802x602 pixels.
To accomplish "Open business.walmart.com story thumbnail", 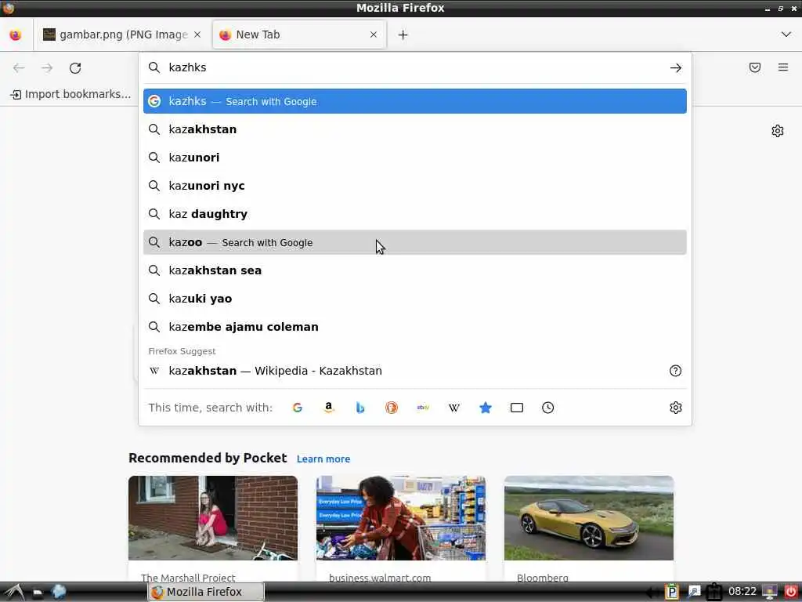I will coord(401,518).
